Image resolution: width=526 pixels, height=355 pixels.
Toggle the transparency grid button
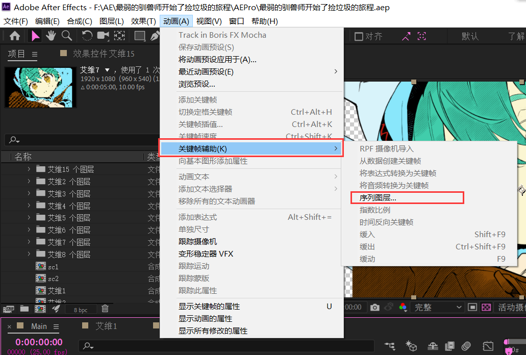486,307
